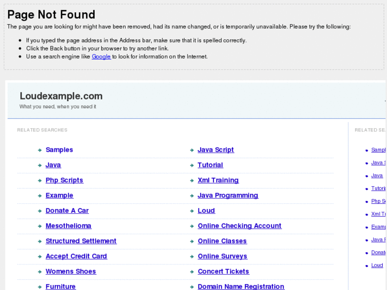Open the Example related search link

(x=60, y=195)
